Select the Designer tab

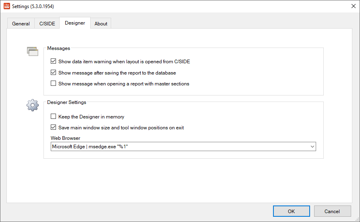pyautogui.click(x=75, y=23)
